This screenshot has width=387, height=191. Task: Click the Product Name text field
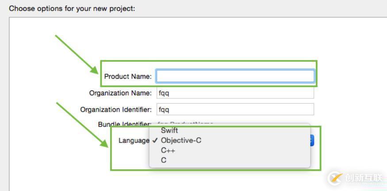[235, 76]
